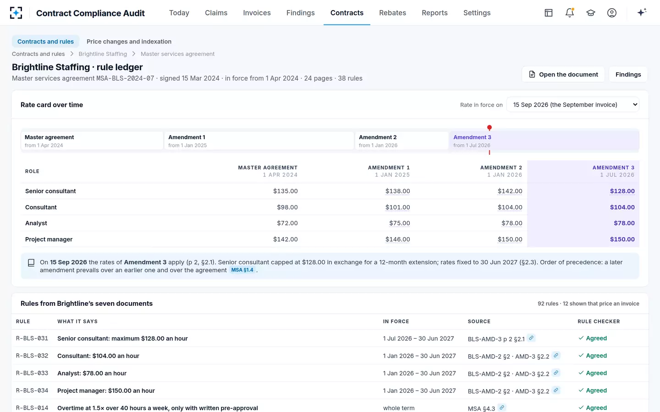
Task: Click the book icon in the rate note
Action: [31, 263]
